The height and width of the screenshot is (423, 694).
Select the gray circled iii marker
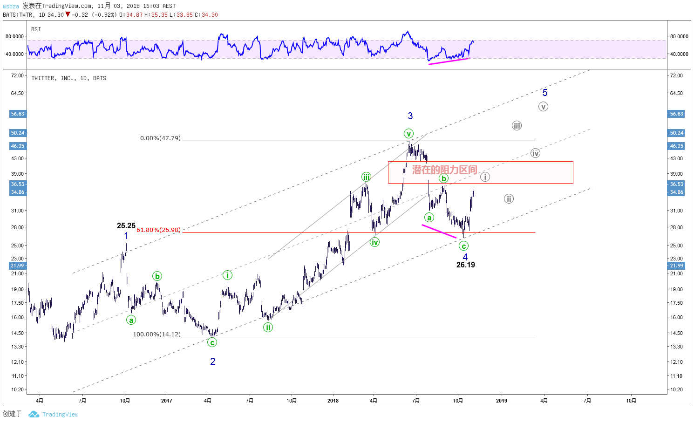click(517, 126)
